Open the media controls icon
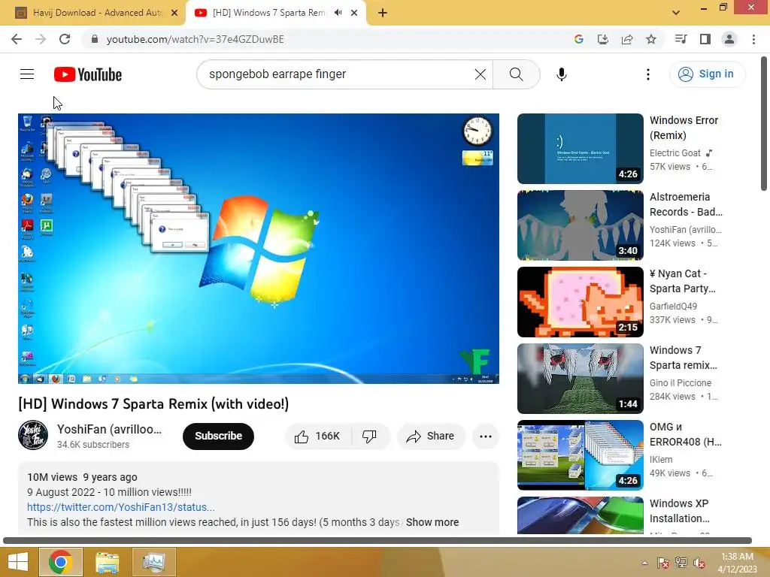770x577 pixels. (681, 39)
